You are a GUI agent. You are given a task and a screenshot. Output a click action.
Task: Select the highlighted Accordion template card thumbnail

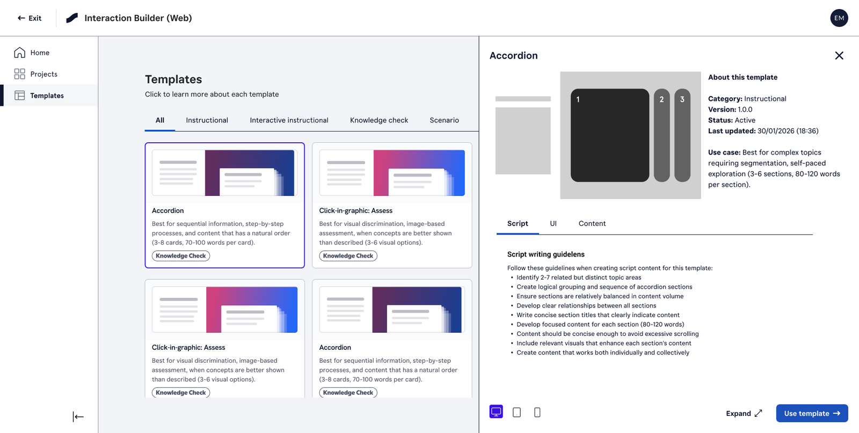[x=224, y=173]
